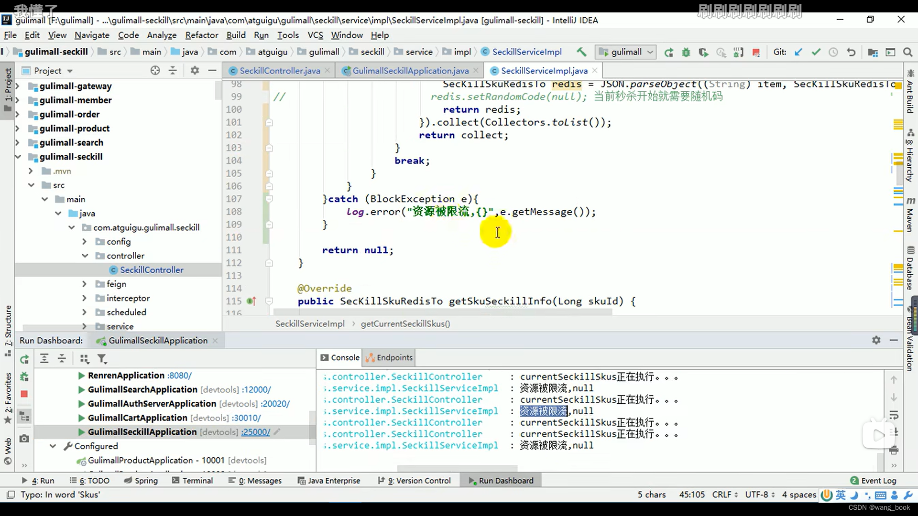Open Search Everywhere magnifier icon
Image resolution: width=918 pixels, height=516 pixels.
[907, 52]
